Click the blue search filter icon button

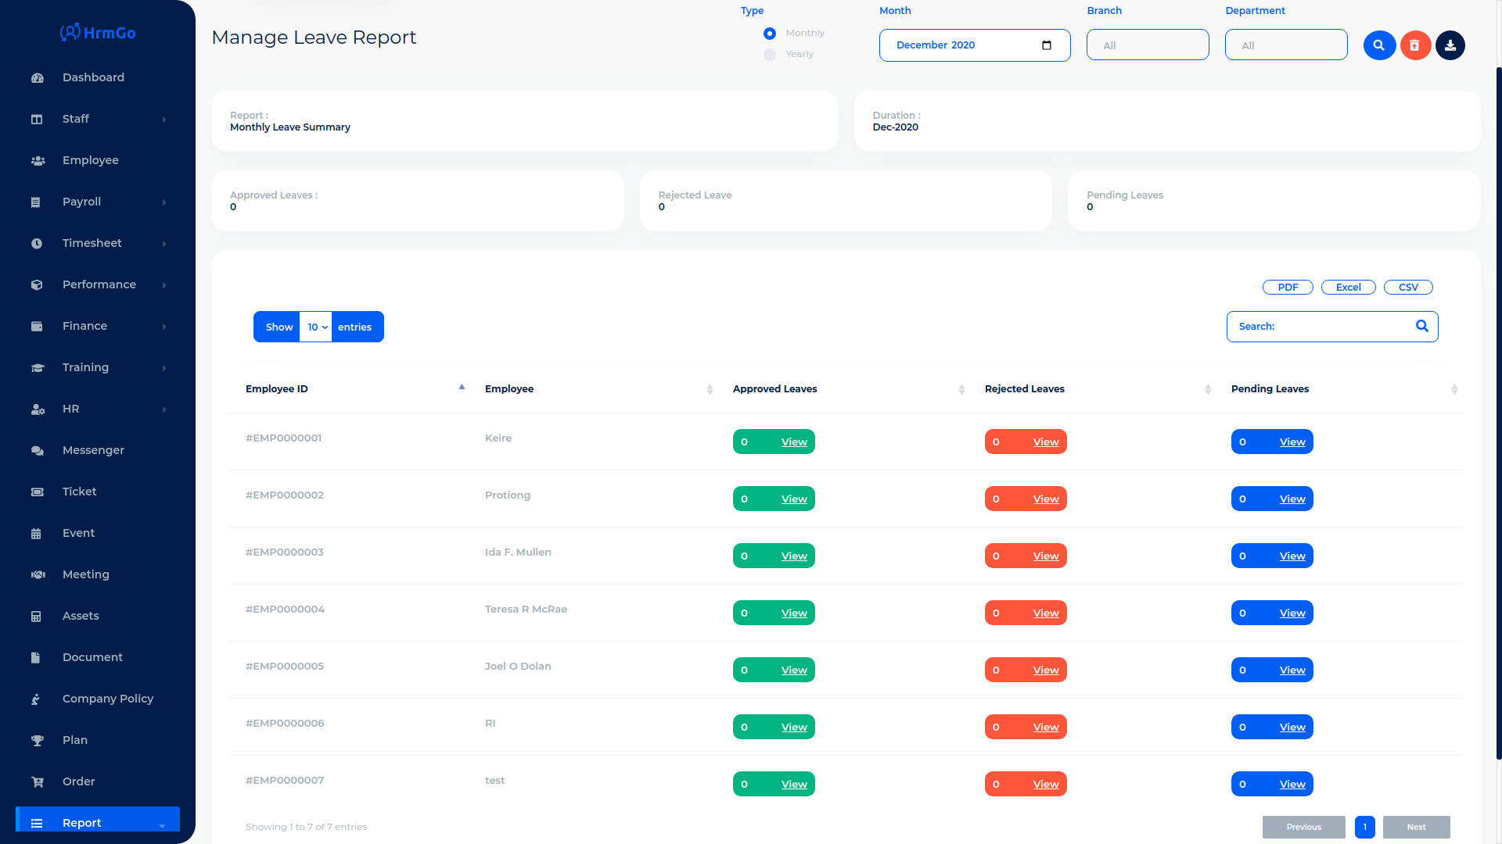pos(1379,45)
